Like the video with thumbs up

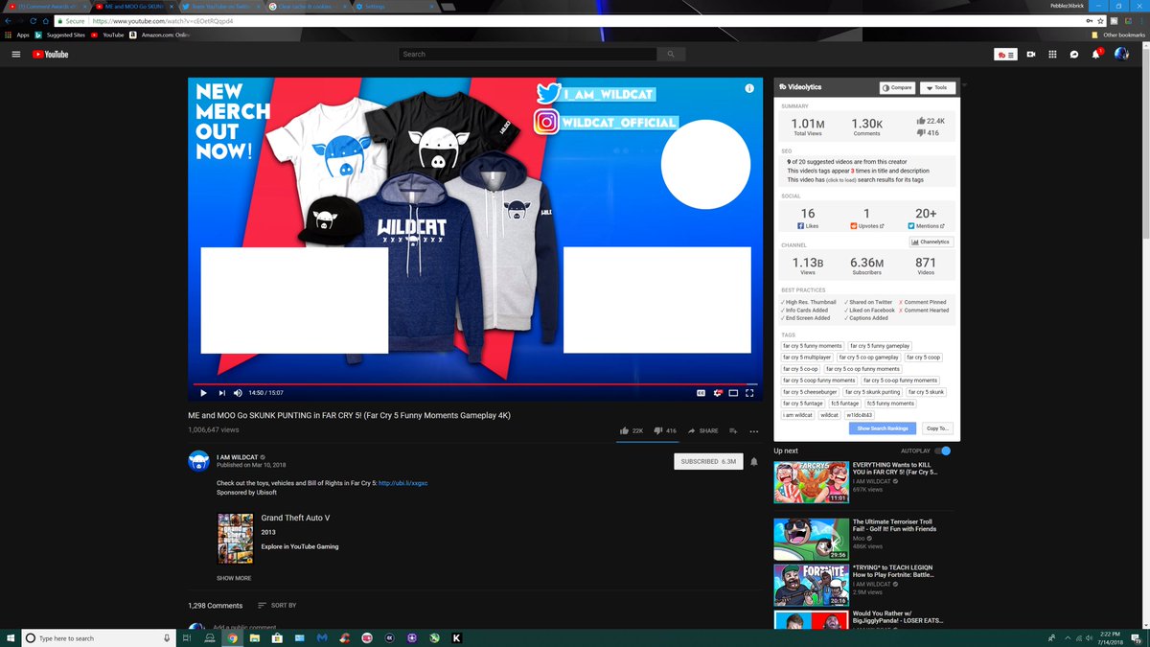[x=632, y=431]
